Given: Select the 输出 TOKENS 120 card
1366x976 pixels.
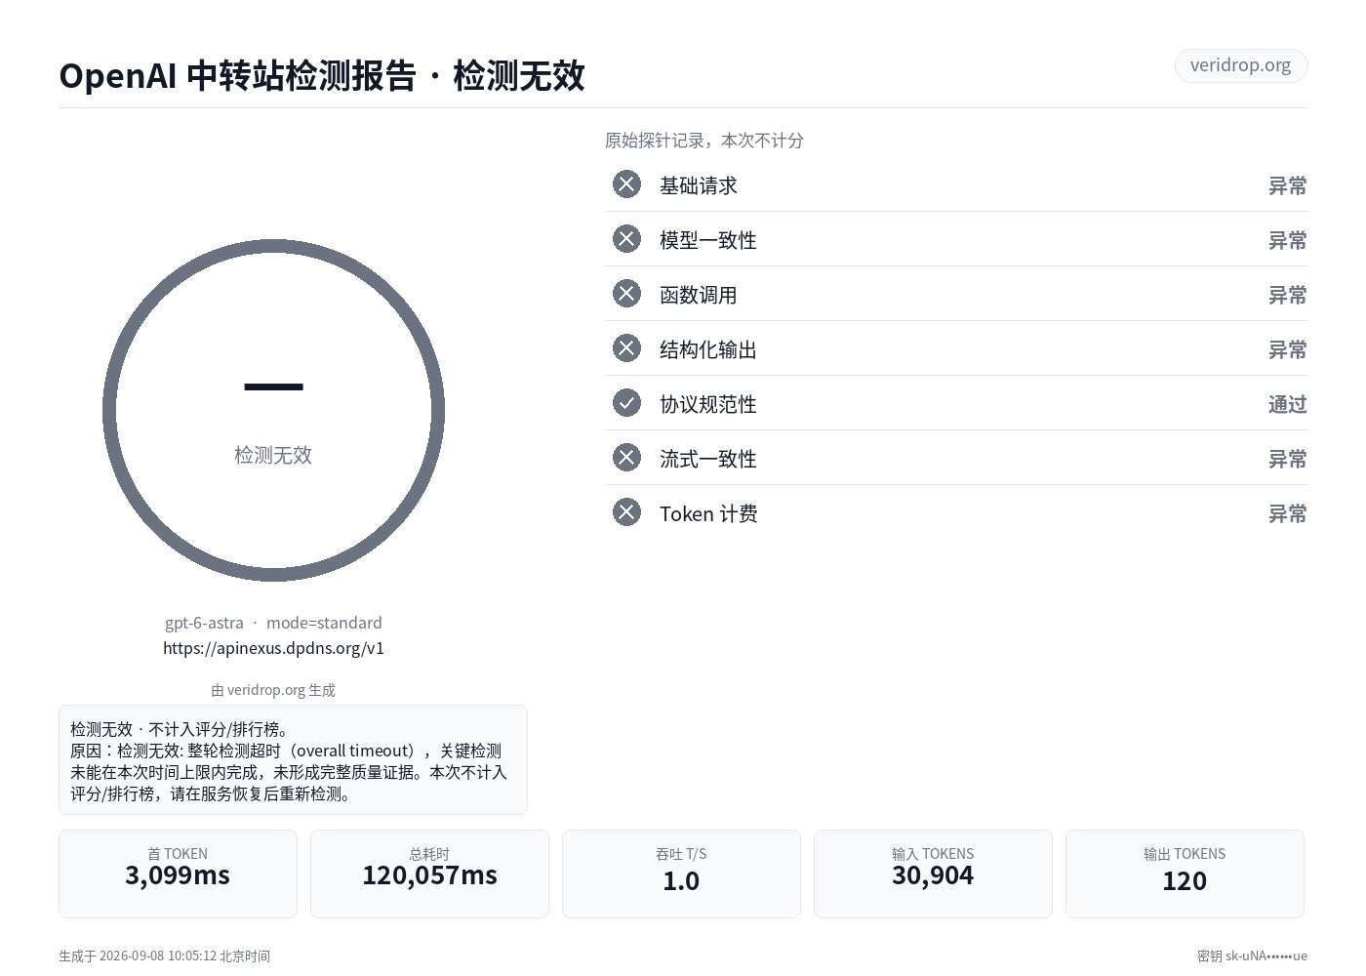Looking at the screenshot, I should click(1185, 874).
